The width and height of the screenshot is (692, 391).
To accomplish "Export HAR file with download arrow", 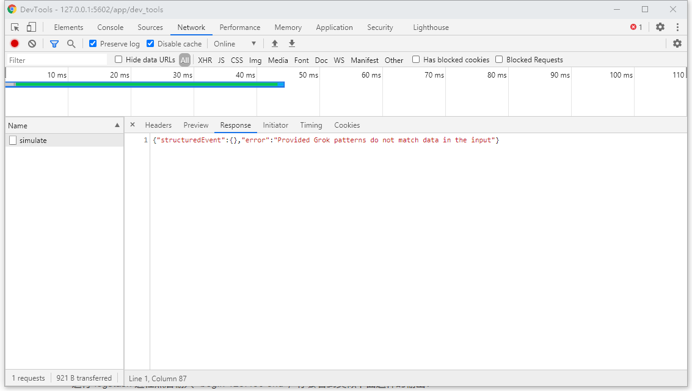I will point(292,44).
